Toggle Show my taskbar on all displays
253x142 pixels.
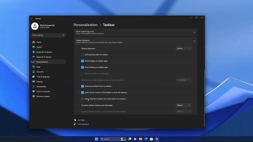click(x=83, y=74)
